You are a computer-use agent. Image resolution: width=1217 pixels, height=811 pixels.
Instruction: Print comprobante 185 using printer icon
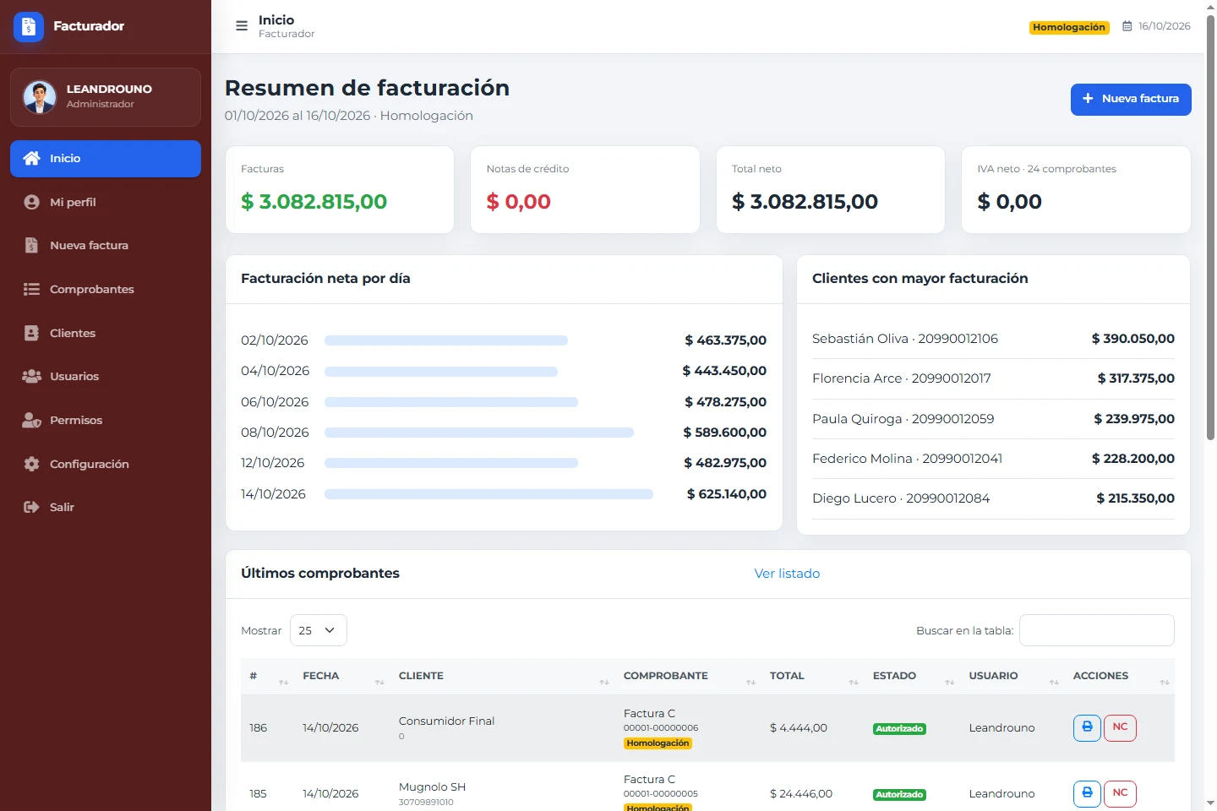coord(1087,793)
